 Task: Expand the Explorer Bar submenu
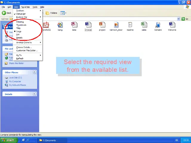pyautogui.click(x=28, y=17)
